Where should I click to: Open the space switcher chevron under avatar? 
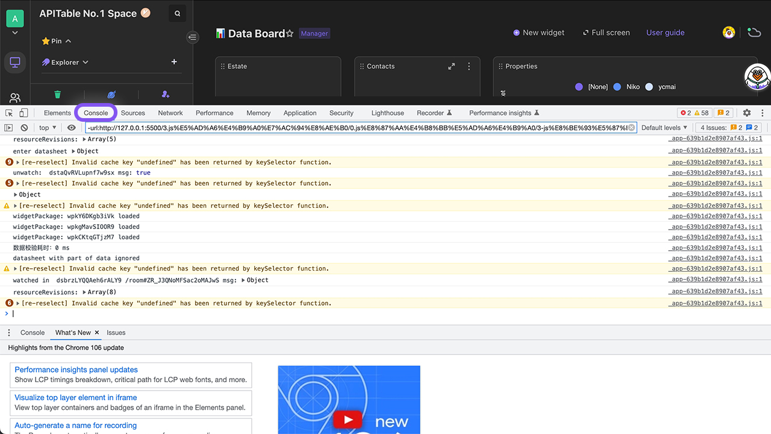pyautogui.click(x=14, y=33)
